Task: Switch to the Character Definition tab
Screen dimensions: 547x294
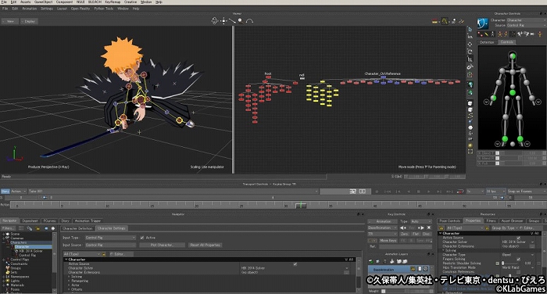Action: pyautogui.click(x=77, y=228)
